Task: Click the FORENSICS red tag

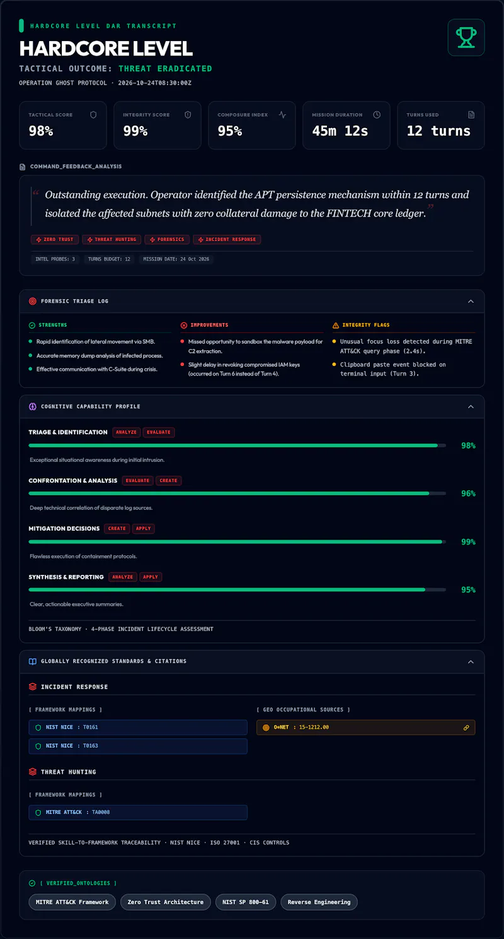Action: pyautogui.click(x=167, y=240)
